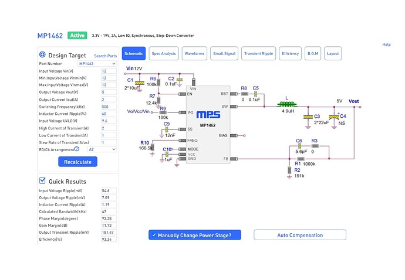Image resolution: width=405 pixels, height=280 pixels.
Task: Click the C2 capacitor symbol
Action: (180, 80)
